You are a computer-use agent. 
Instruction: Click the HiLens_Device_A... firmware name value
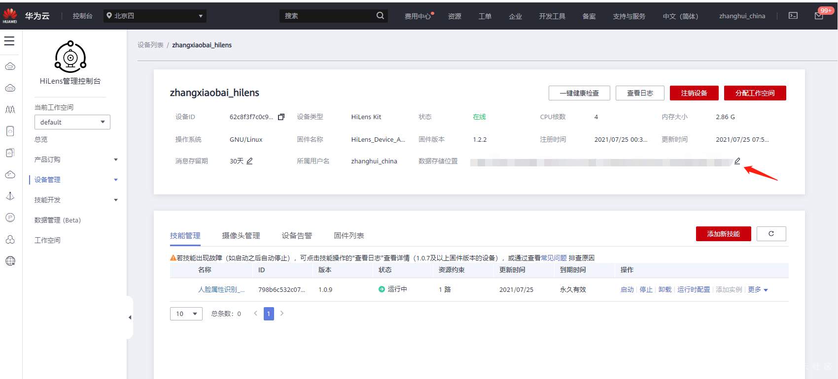coord(378,140)
